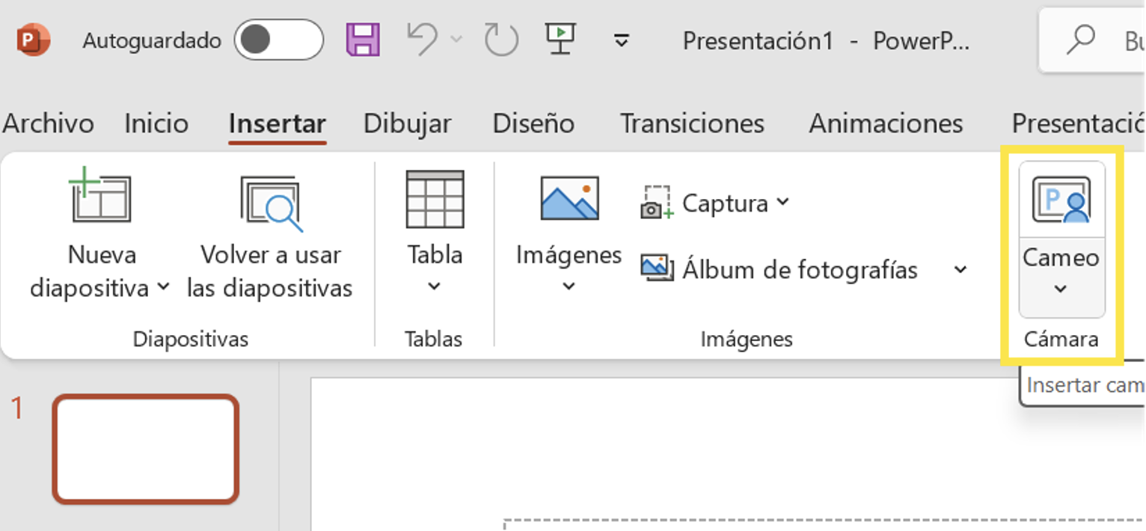Expand the Captura dropdown
This screenshot has width=1146, height=531.
tap(782, 202)
